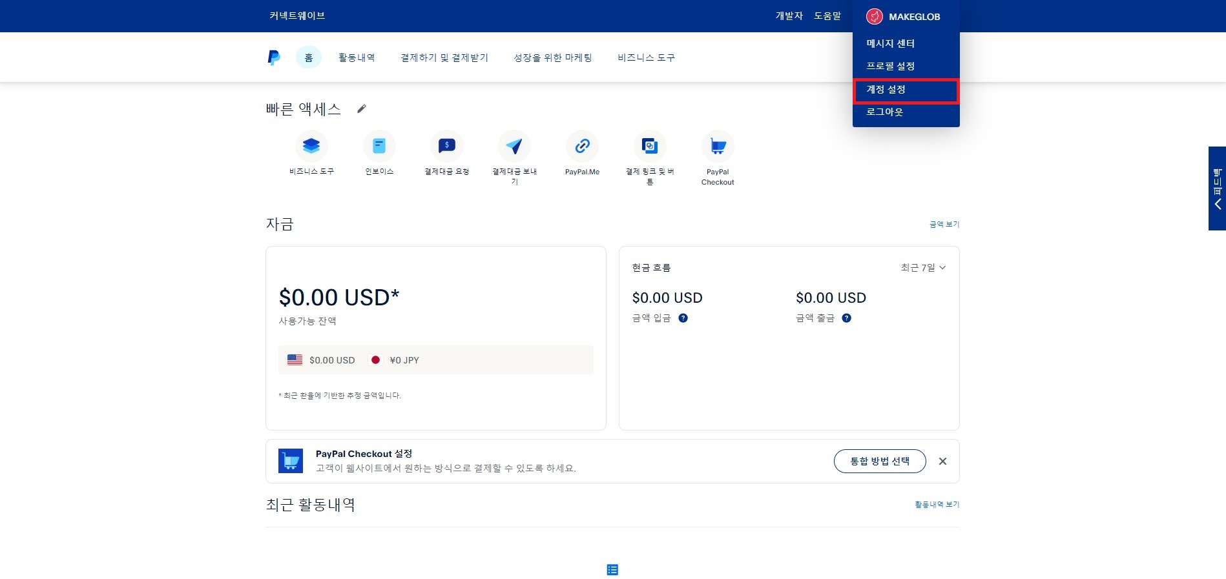Click the 통합 방법 선택 button
Viewport: 1226px width, 579px height.
tap(880, 462)
